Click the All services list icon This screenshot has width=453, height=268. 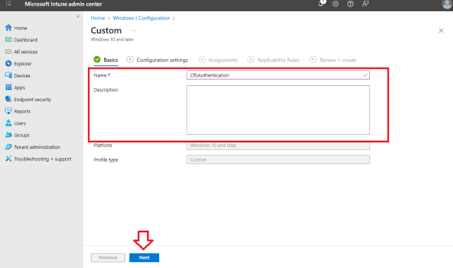click(9, 52)
